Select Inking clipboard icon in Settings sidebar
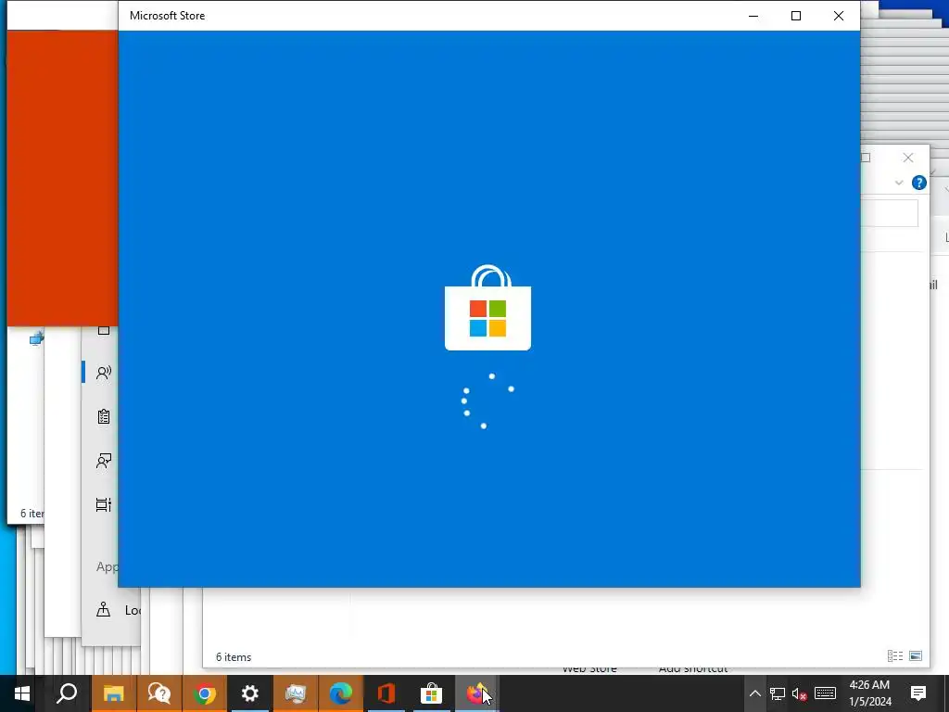Image resolution: width=949 pixels, height=712 pixels. [x=104, y=416]
